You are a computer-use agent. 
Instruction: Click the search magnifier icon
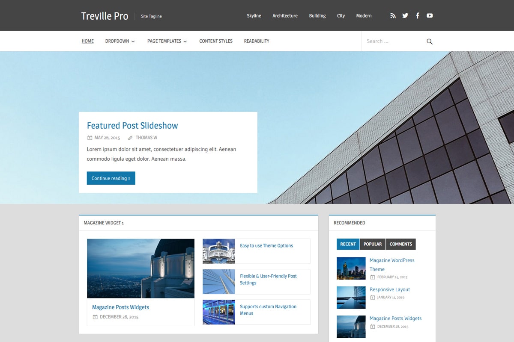tap(430, 41)
